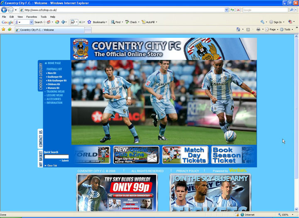This screenshot has width=299, height=218.
Task: Open the zoom level 100% dropdown
Action: click(287, 215)
